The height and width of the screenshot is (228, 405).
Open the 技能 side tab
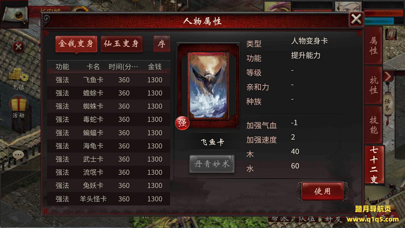tap(373, 125)
